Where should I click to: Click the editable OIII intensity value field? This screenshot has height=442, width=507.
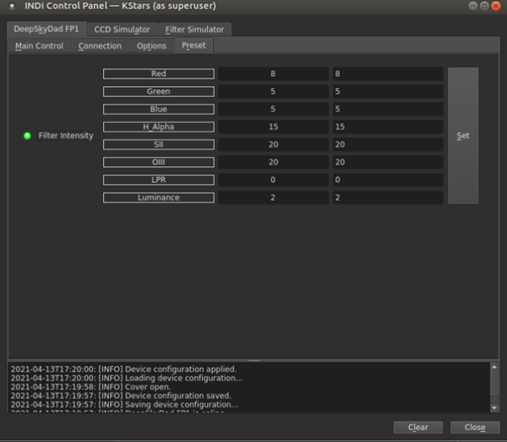click(388, 162)
